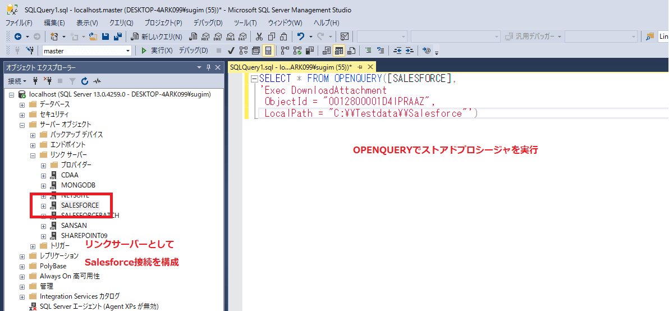Image resolution: width=669 pixels, height=311 pixels.
Task: Click the 新しいクエリ(N) button
Action: pos(157,36)
